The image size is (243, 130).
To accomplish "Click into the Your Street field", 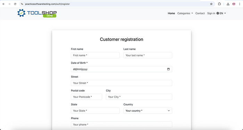I will (x=121, y=83).
